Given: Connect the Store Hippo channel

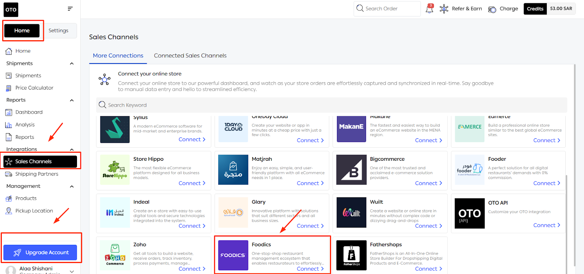Looking at the screenshot, I should tap(192, 183).
